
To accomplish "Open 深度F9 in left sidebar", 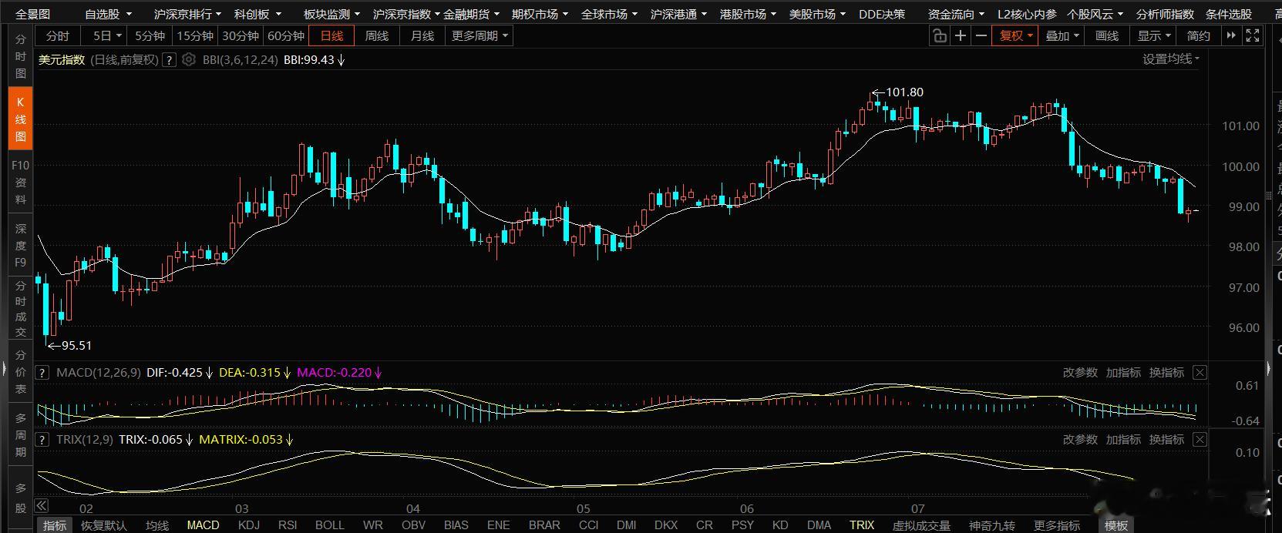I will coord(20,245).
